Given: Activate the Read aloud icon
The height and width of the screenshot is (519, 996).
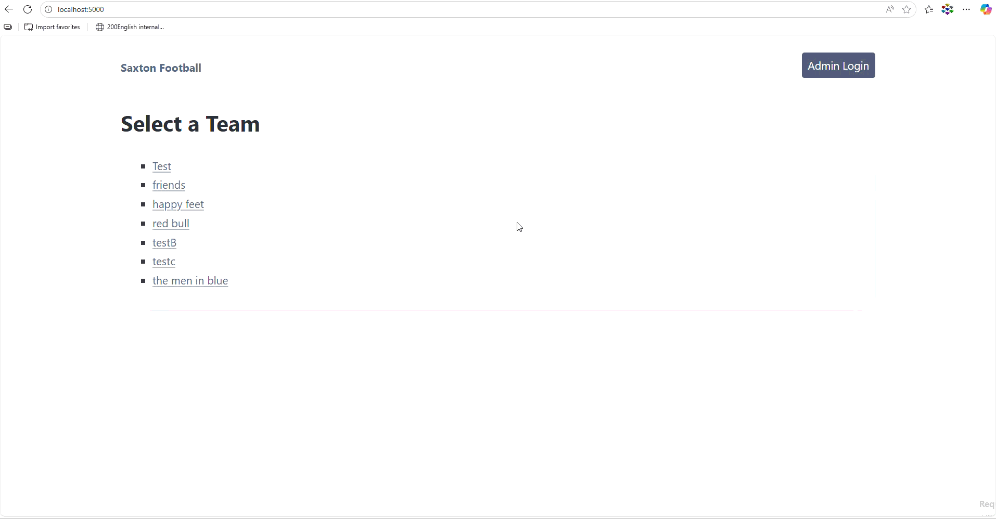Looking at the screenshot, I should tap(890, 9).
